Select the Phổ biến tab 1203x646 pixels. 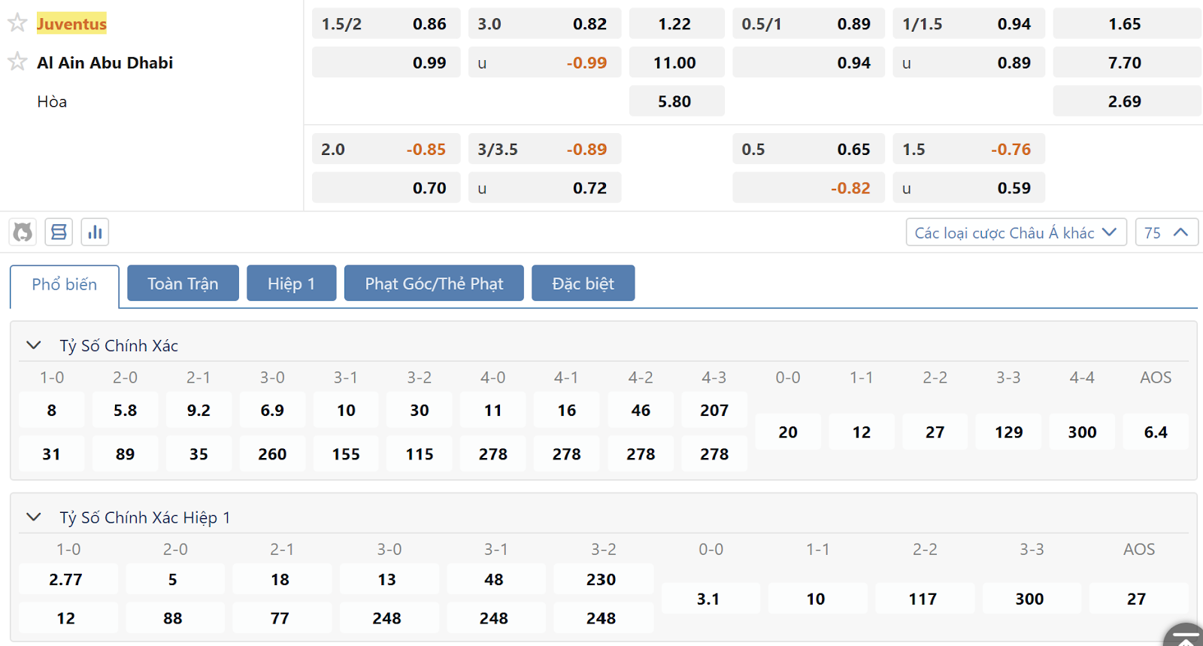coord(65,285)
